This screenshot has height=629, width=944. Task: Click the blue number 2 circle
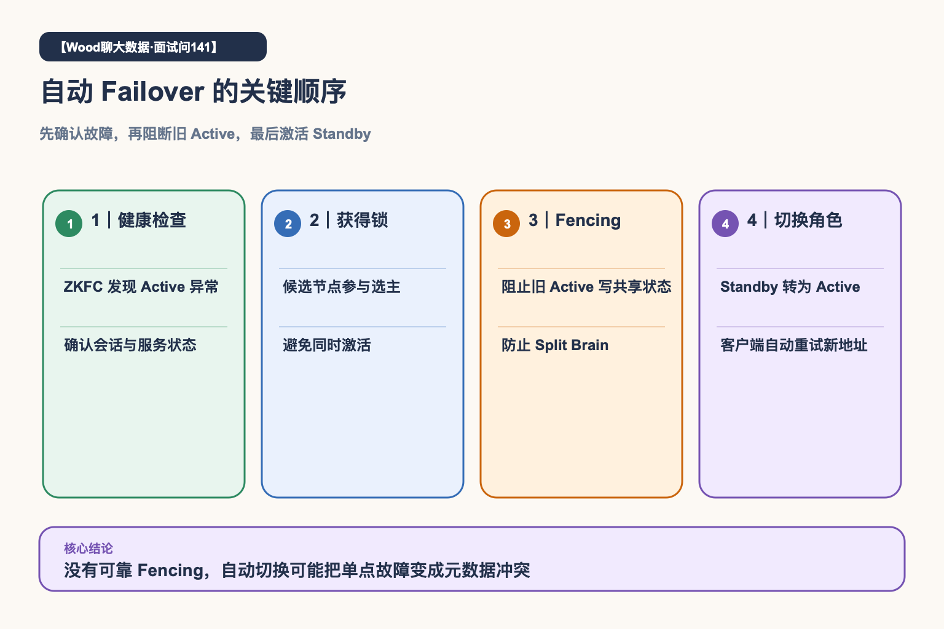288,224
